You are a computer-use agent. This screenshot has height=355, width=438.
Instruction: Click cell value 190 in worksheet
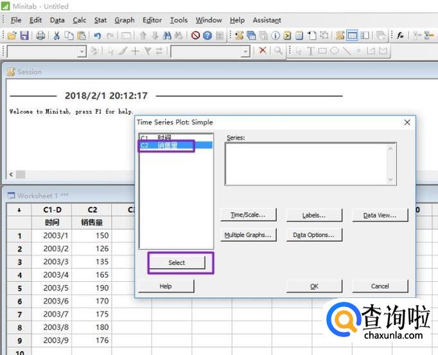pos(92,288)
